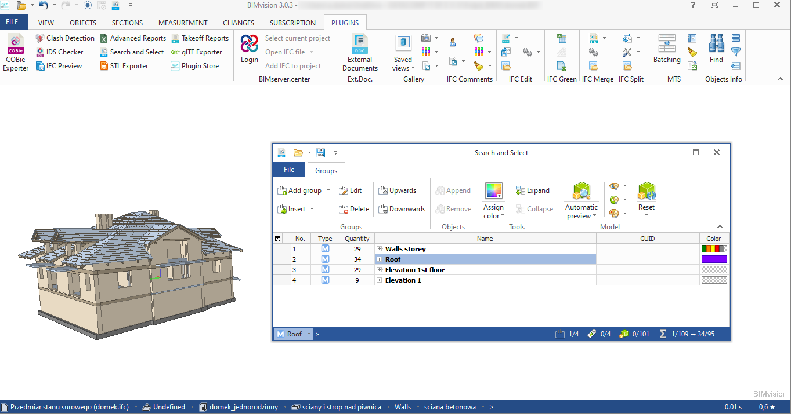Click the GUID column header

click(648, 239)
